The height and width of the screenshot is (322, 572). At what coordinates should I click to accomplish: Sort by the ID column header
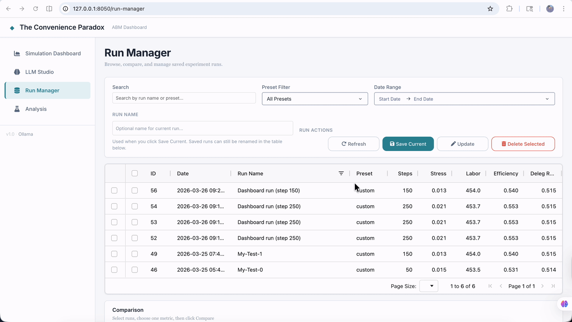[153, 174]
